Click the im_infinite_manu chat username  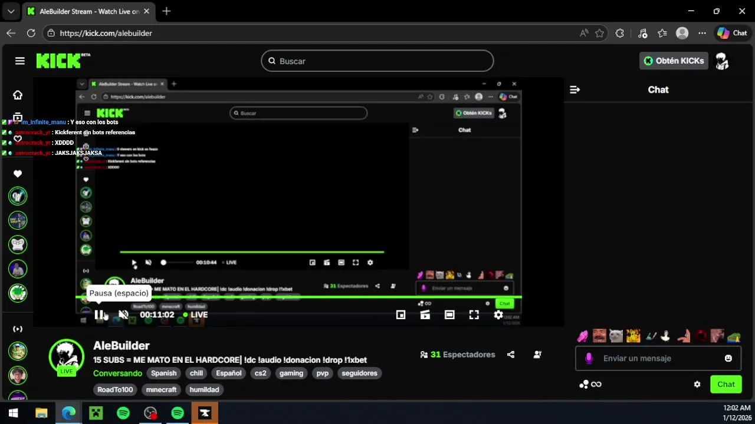click(x=44, y=122)
